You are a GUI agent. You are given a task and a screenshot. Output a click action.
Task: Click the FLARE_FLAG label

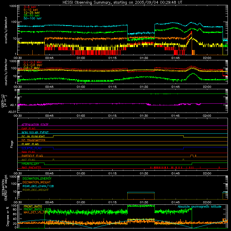point(30,144)
